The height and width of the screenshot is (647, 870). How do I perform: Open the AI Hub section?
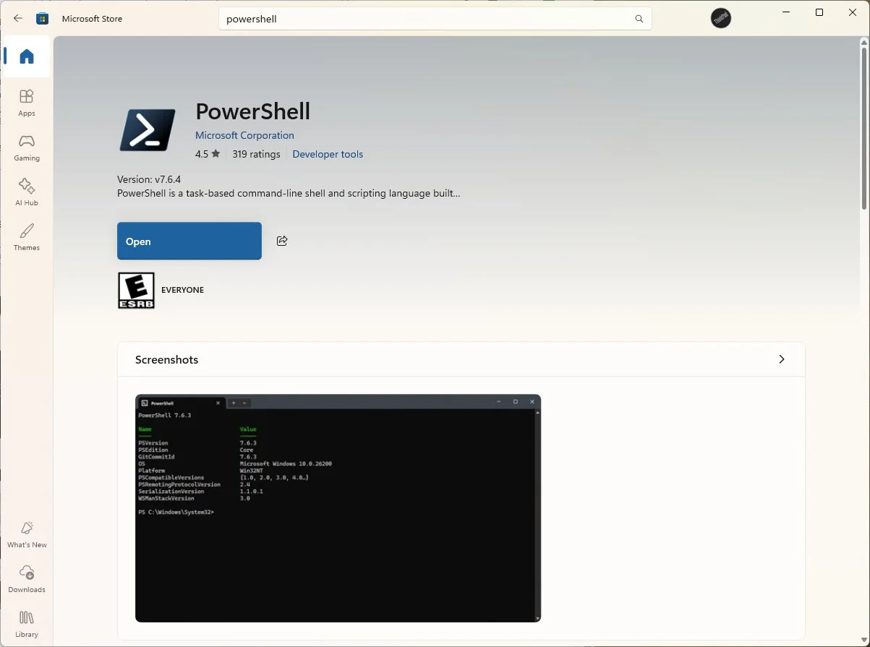click(x=27, y=192)
